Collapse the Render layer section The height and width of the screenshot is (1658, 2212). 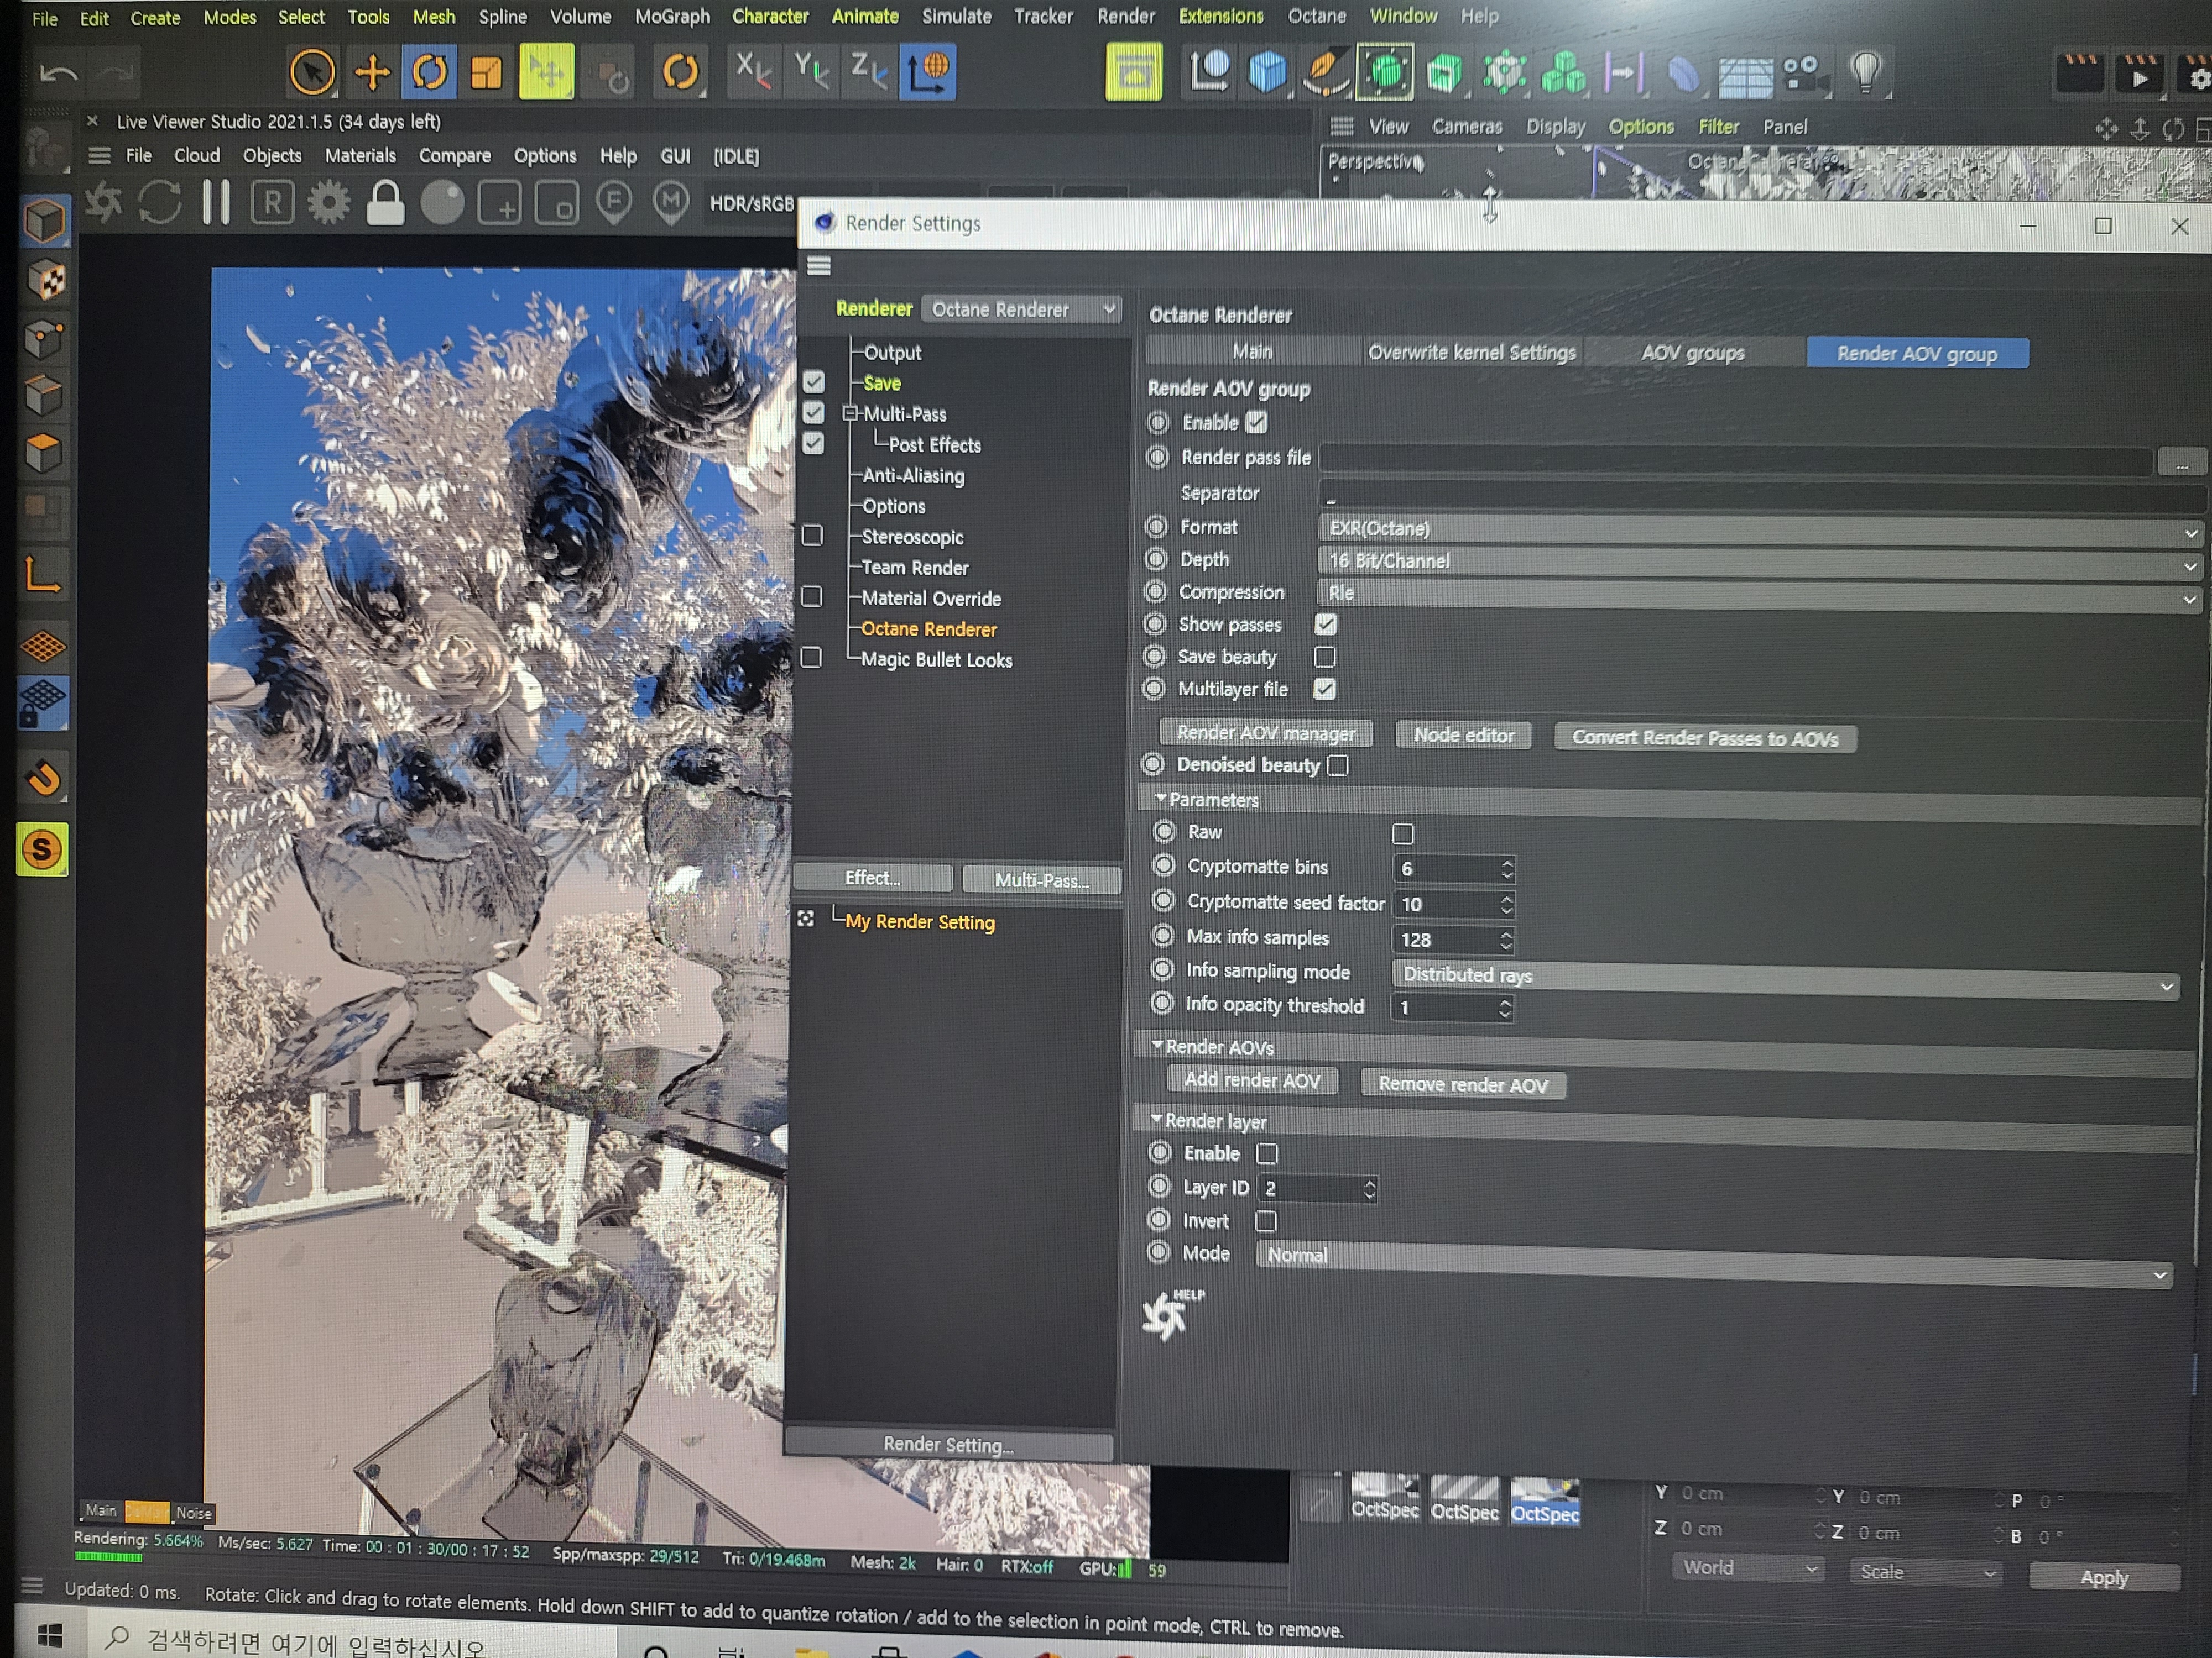click(1157, 1119)
